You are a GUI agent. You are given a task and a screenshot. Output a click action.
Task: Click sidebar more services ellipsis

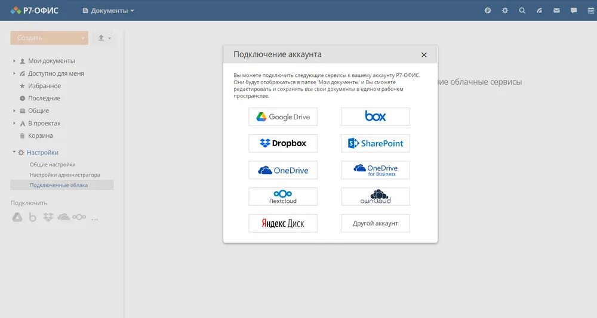coord(95,219)
